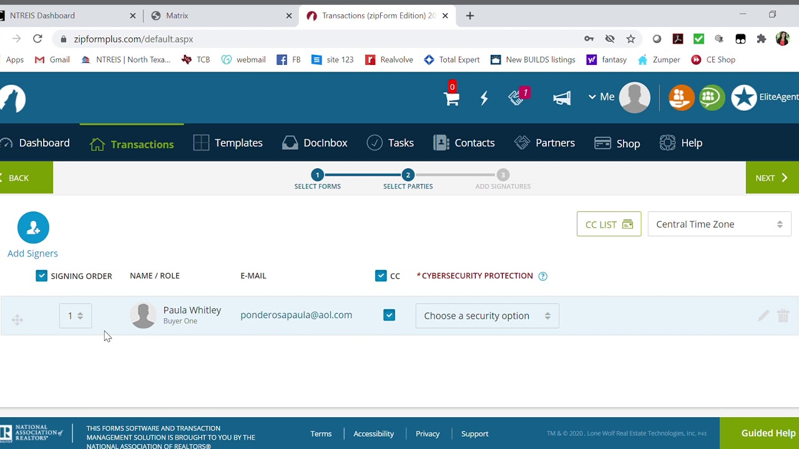Click the saved password key icon
This screenshot has width=799, height=449.
pos(589,39)
